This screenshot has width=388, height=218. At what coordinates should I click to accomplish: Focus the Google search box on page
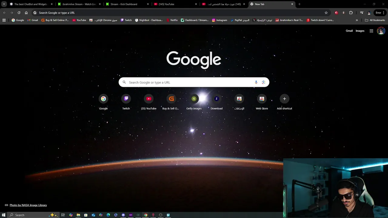tap(194, 82)
